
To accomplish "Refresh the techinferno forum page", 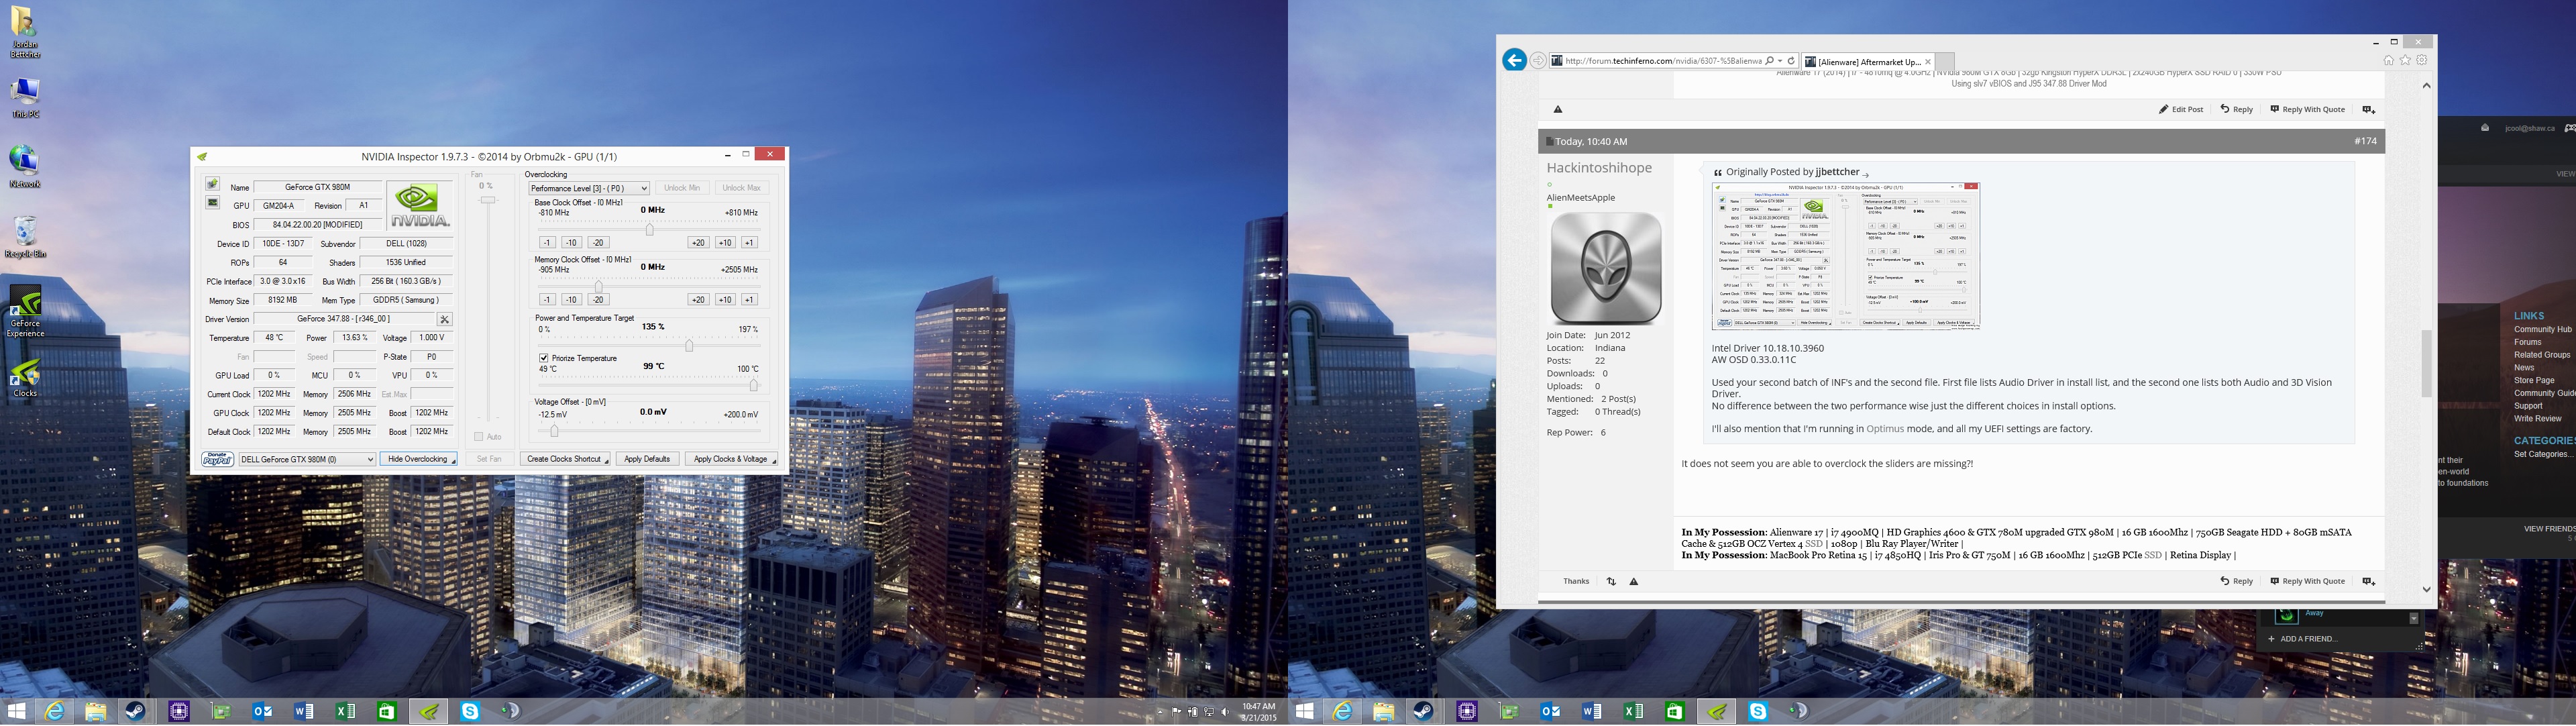I will [1791, 61].
